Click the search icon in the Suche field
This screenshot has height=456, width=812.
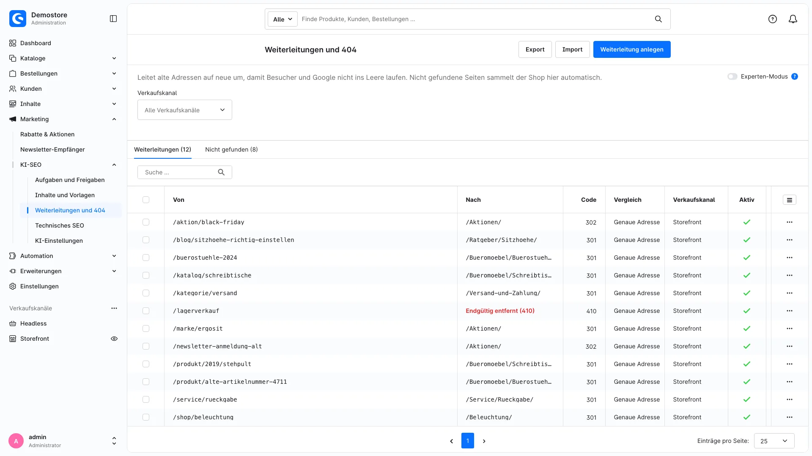pos(221,172)
